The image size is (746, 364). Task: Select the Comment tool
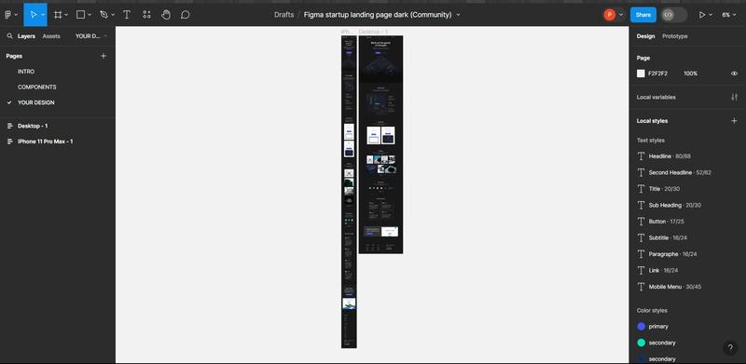[185, 15]
